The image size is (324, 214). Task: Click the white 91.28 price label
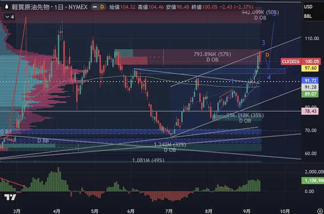click(310, 87)
